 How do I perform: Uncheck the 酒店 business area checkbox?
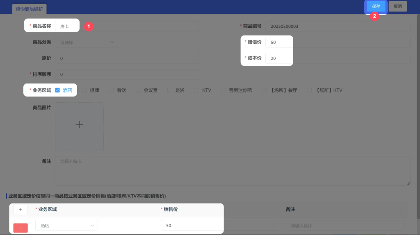(x=57, y=90)
